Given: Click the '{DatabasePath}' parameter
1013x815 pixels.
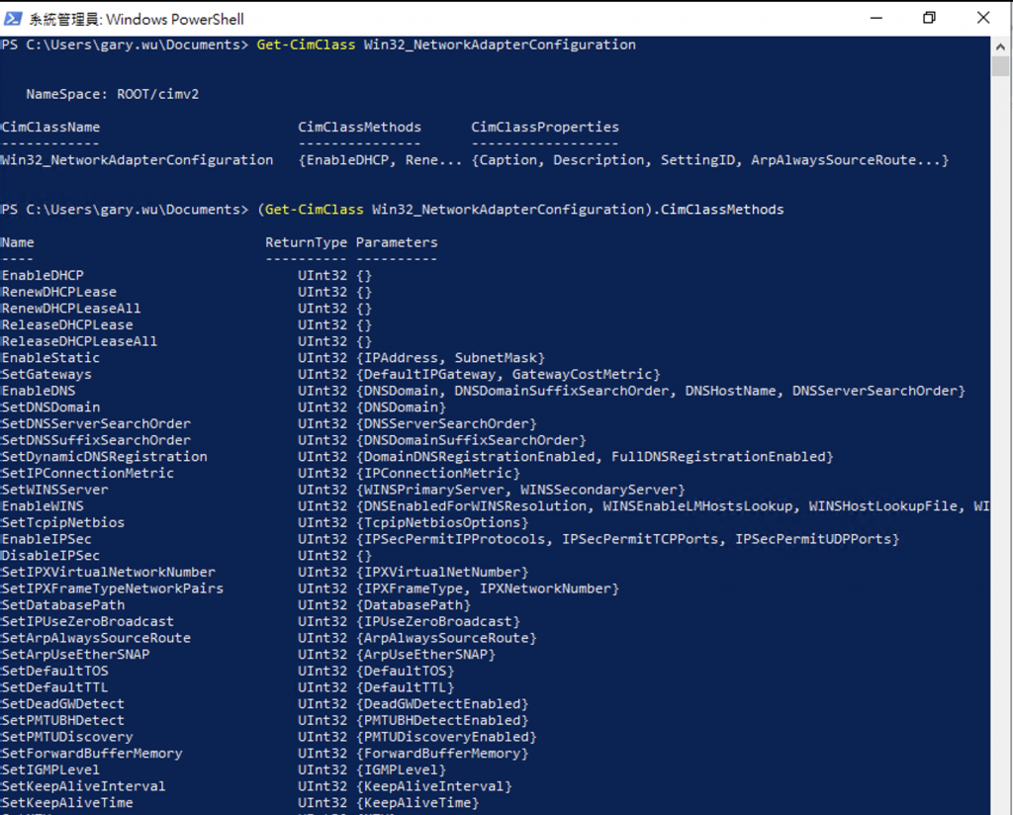Looking at the screenshot, I should (414, 605).
